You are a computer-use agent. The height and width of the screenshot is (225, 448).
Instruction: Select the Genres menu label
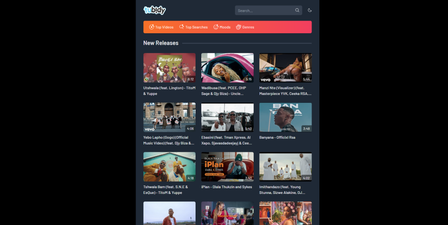pyautogui.click(x=248, y=27)
